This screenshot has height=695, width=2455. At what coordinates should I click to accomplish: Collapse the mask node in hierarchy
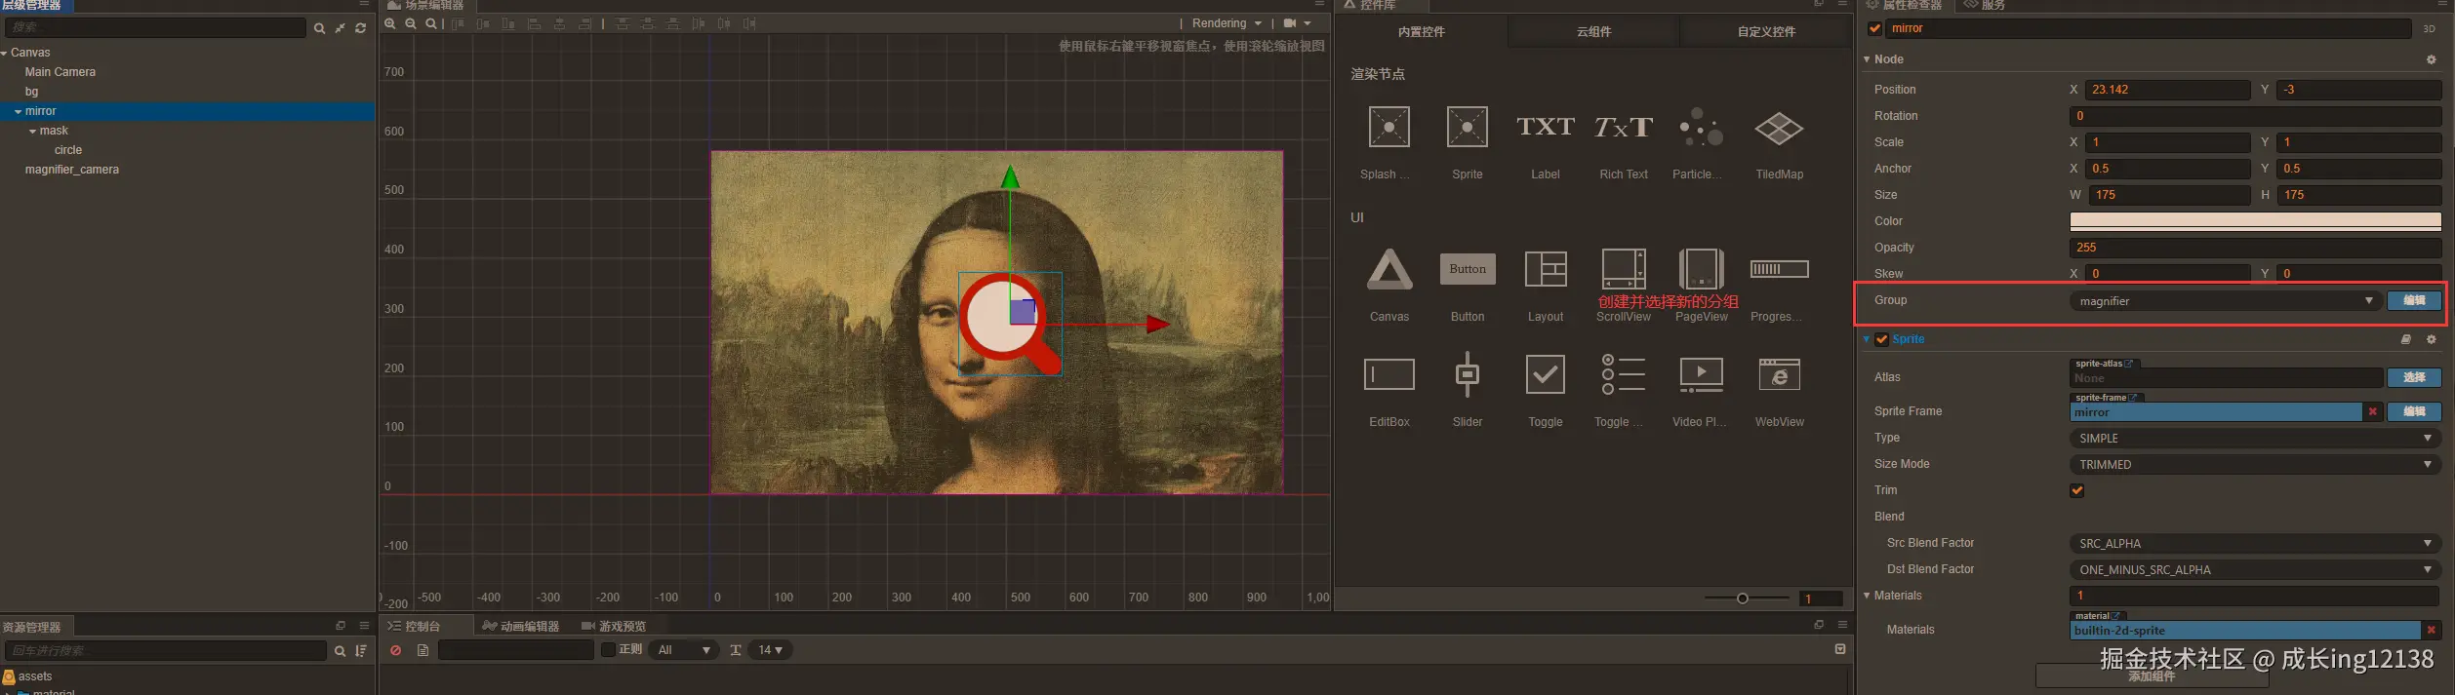pyautogui.click(x=32, y=132)
